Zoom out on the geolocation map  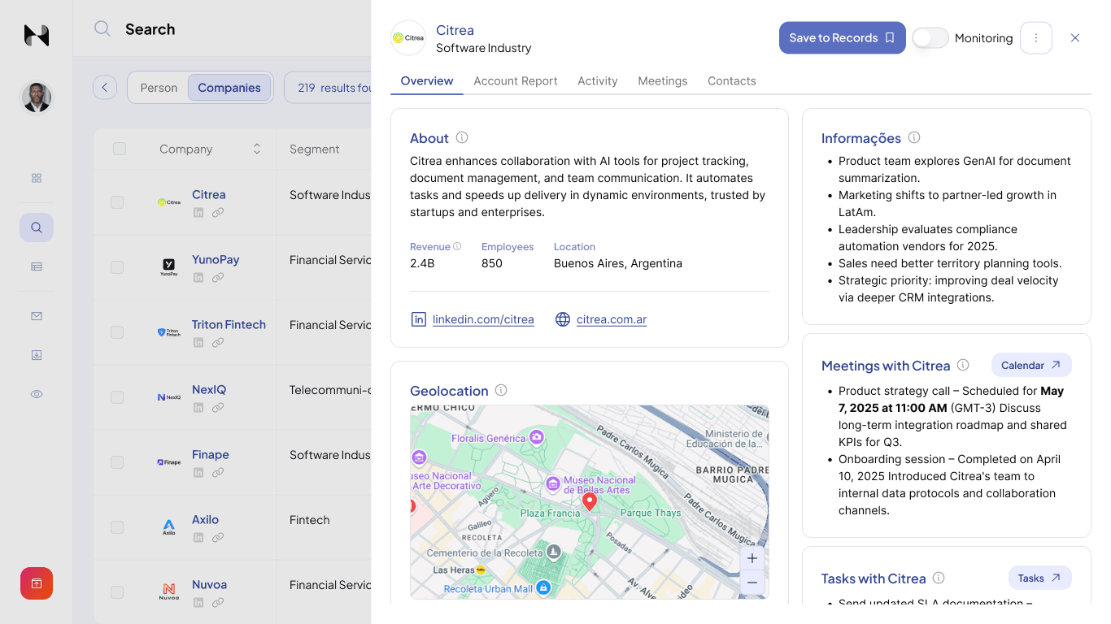(x=752, y=583)
